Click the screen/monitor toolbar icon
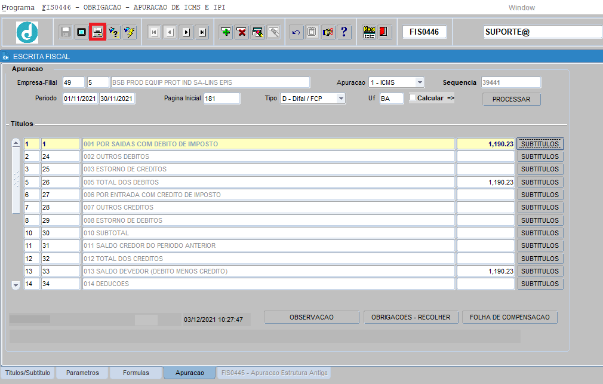This screenshot has height=384, width=603. pos(82,32)
